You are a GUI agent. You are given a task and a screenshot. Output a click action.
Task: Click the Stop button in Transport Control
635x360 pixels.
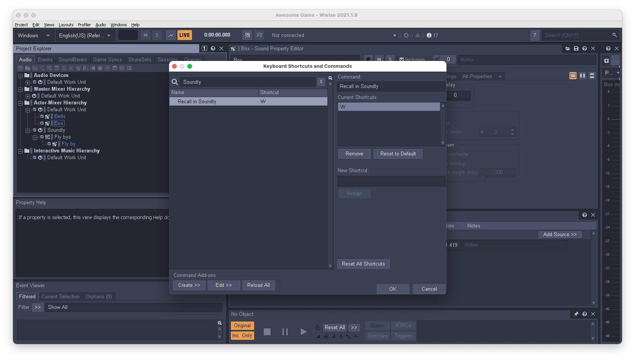pyautogui.click(x=267, y=332)
